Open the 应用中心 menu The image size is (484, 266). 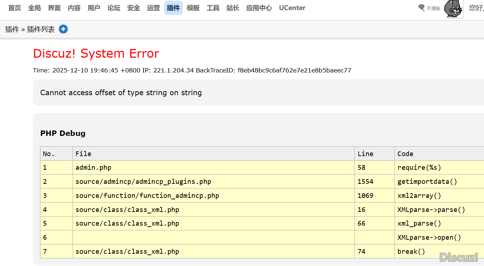pos(259,8)
